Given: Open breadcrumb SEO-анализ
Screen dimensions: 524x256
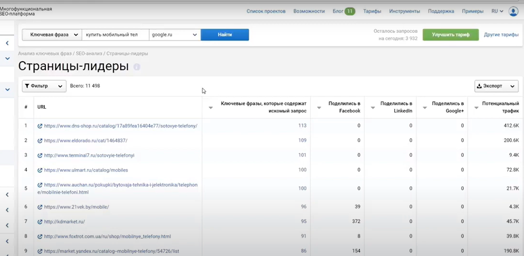Looking at the screenshot, I should [89, 53].
